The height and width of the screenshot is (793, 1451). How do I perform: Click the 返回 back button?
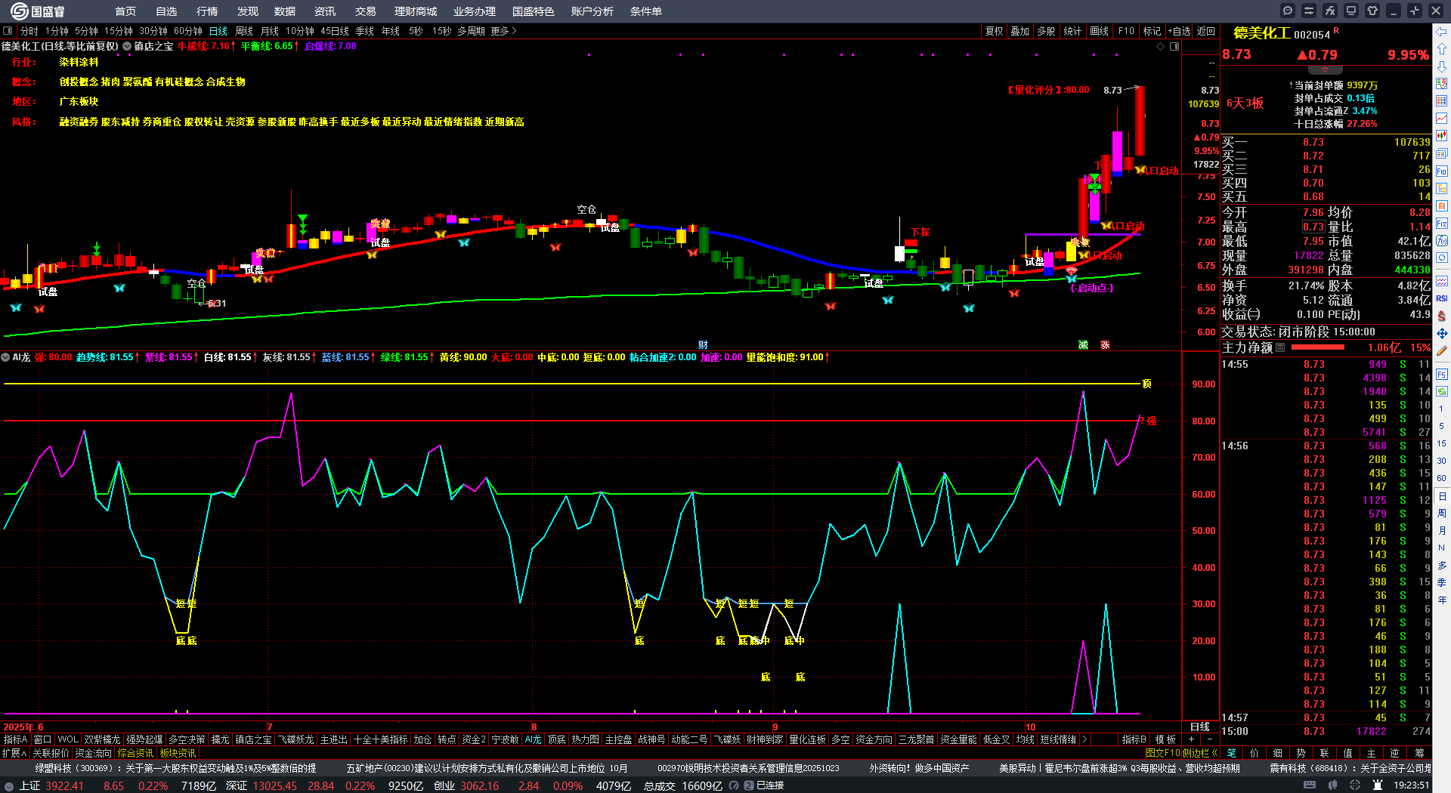point(1206,31)
